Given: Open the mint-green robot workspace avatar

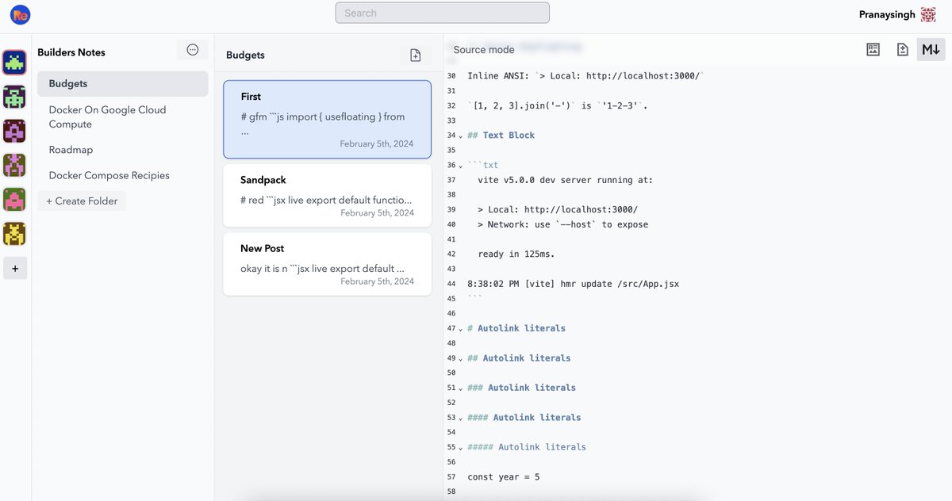Looking at the screenshot, I should [x=15, y=97].
